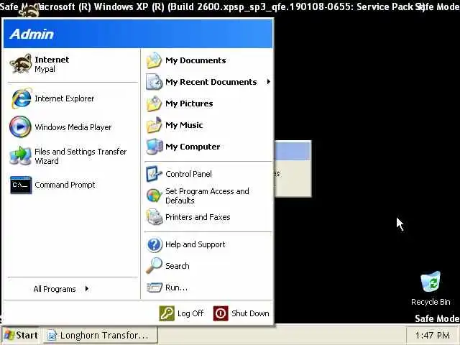
Task: Click the Internet Explorer text label
Action: coord(65,98)
